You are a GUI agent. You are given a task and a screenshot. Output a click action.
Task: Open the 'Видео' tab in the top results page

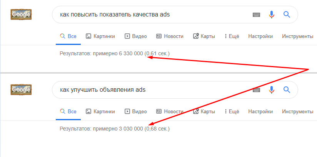coord(136,36)
